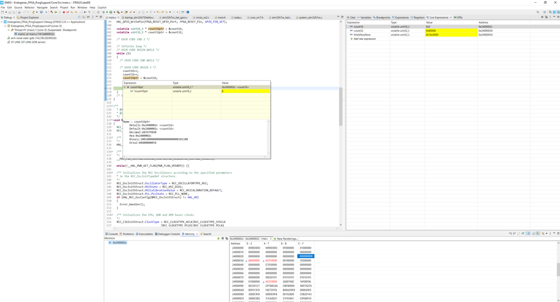Open the Run launch dropdown arrow
The height and width of the screenshot is (302, 560).
[114, 12]
